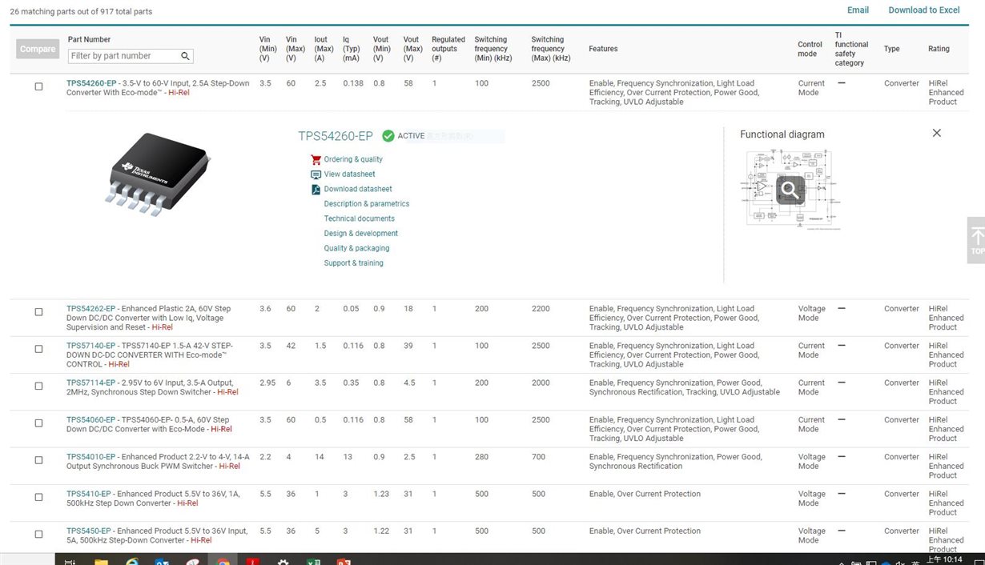Image resolution: width=985 pixels, height=565 pixels.
Task: Open the Excel icon in the taskbar
Action: tap(313, 562)
